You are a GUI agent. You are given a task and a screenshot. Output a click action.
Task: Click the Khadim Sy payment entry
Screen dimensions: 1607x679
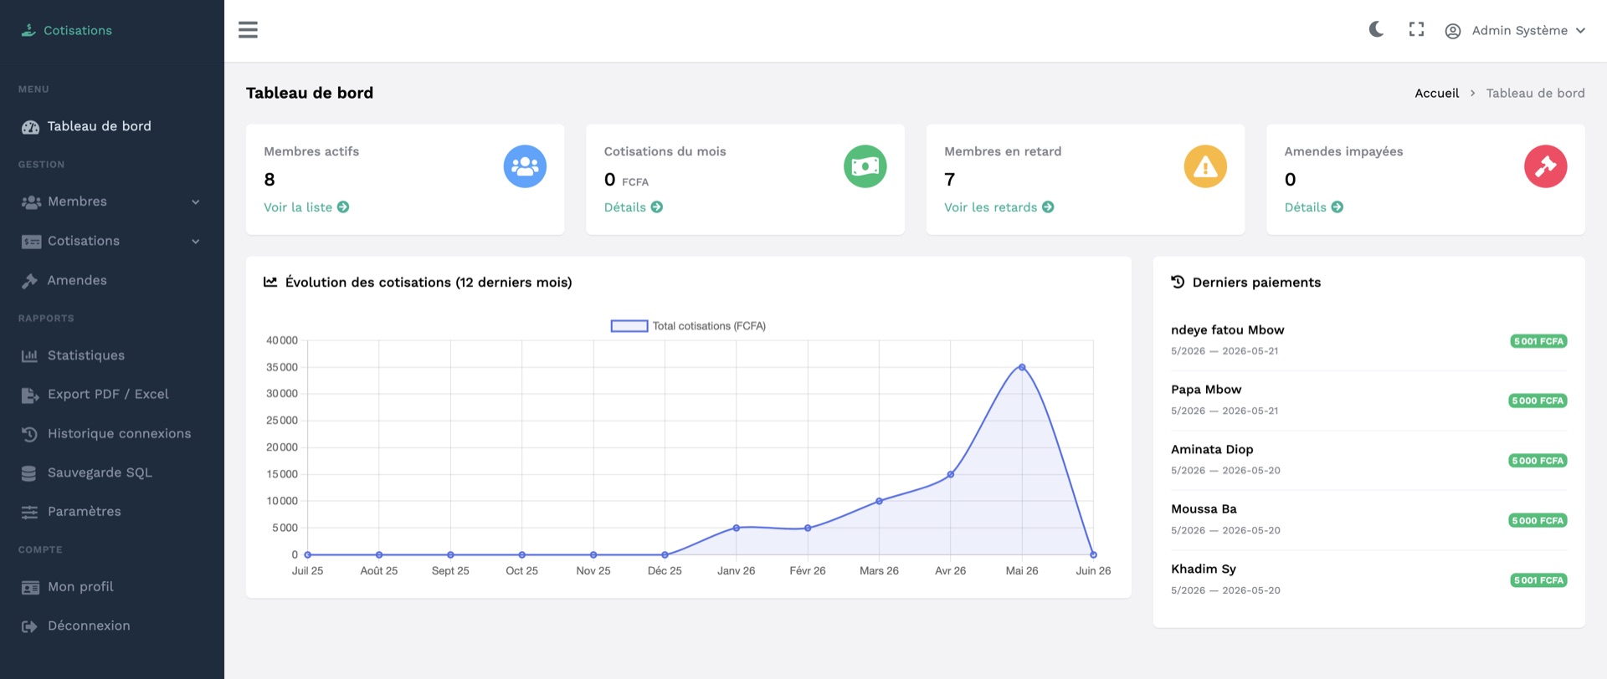(1368, 579)
